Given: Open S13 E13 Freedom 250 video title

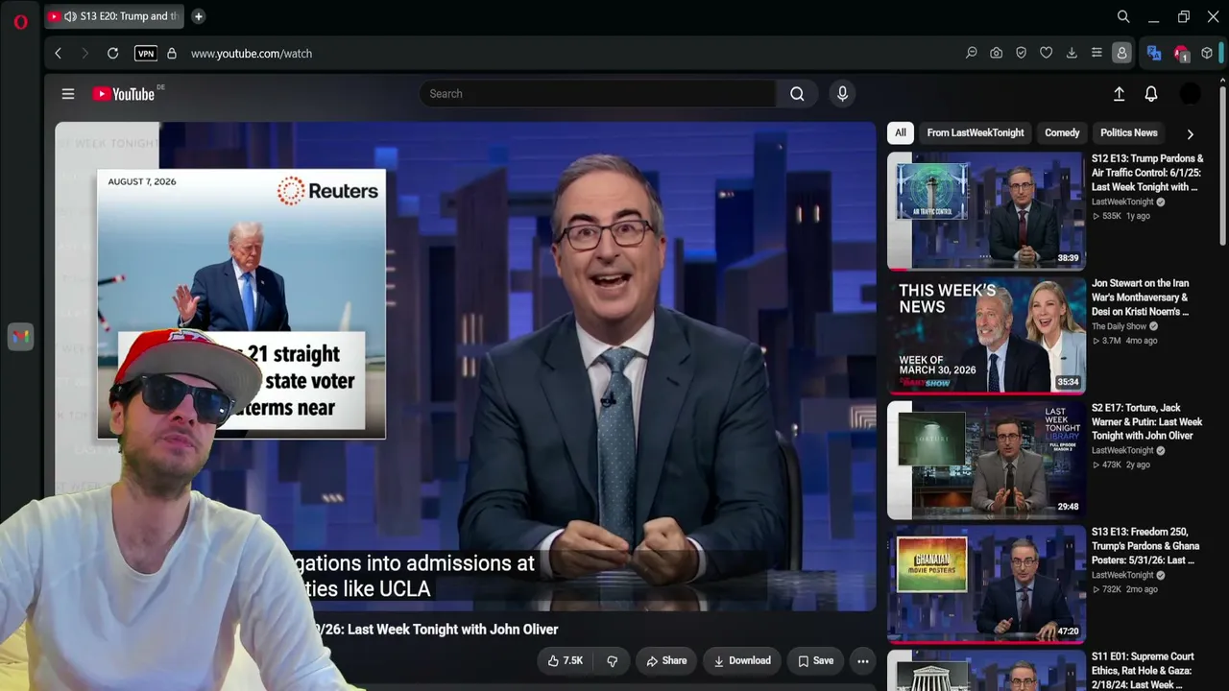Looking at the screenshot, I should [x=1145, y=546].
